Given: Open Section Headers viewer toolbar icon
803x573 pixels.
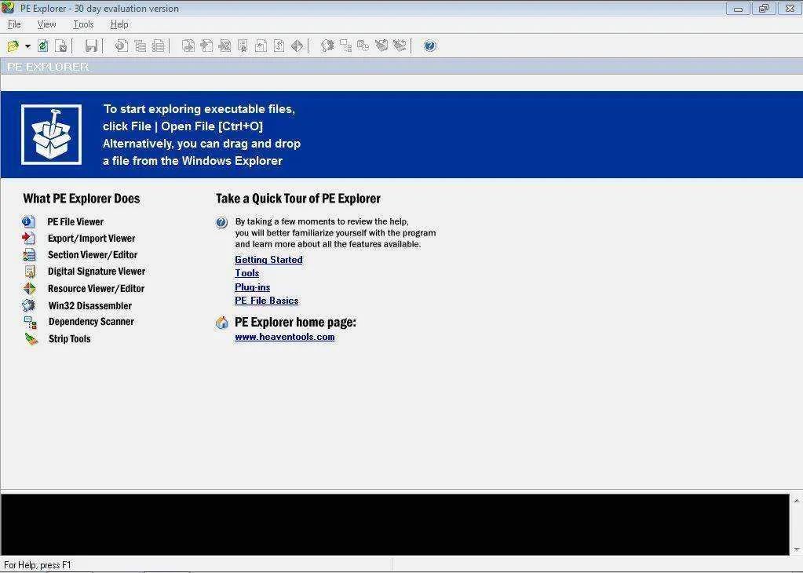Looking at the screenshot, I should (159, 46).
